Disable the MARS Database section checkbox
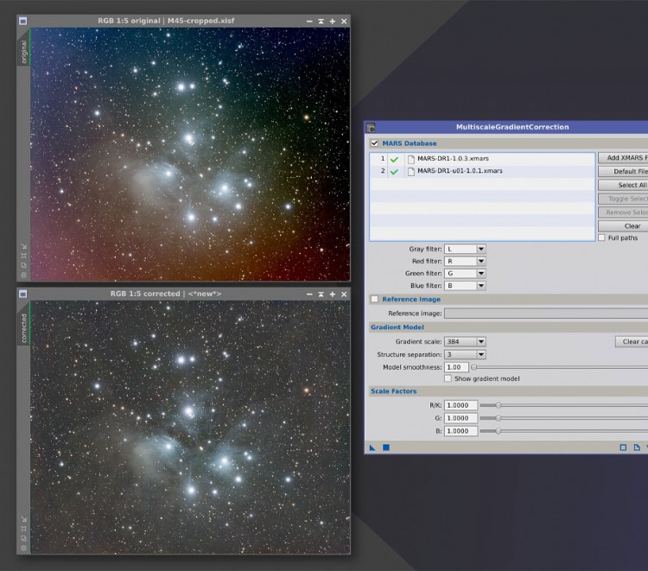This screenshot has width=648, height=571. point(374,143)
